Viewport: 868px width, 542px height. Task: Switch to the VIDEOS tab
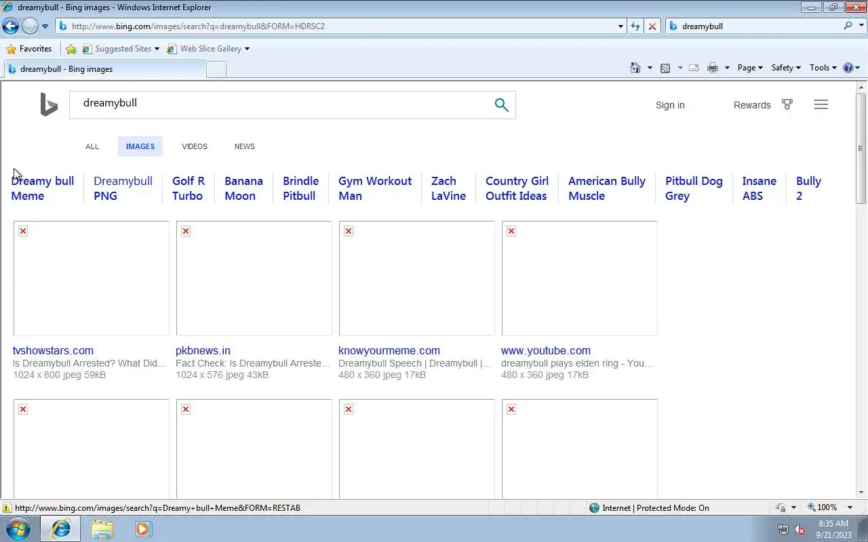point(195,146)
